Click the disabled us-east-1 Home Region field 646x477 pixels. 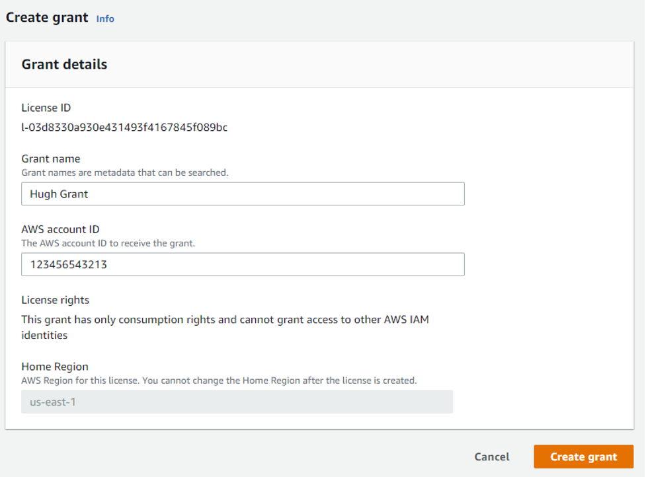(x=237, y=402)
